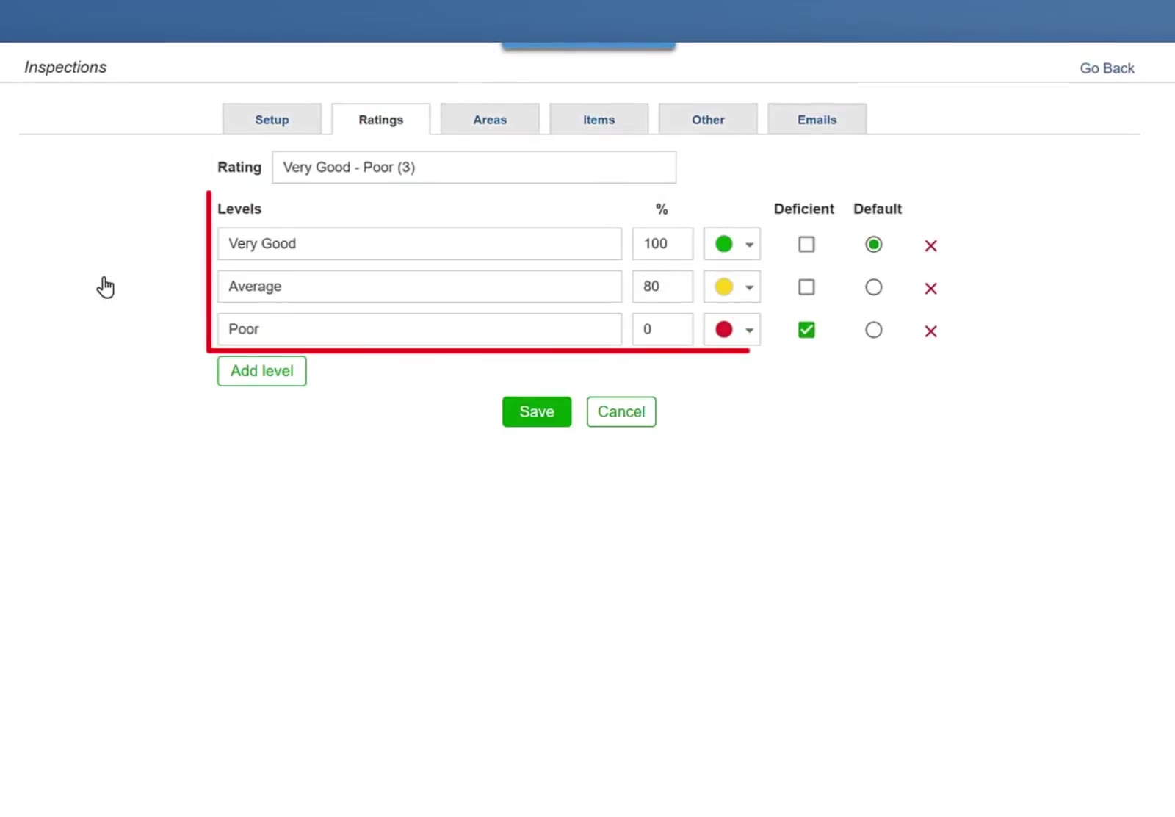1175x817 pixels.
Task: Open the red color dropdown for Poor
Action: 732,329
